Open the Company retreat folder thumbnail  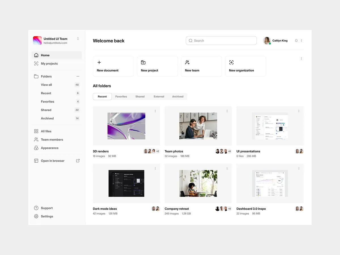coord(198,183)
